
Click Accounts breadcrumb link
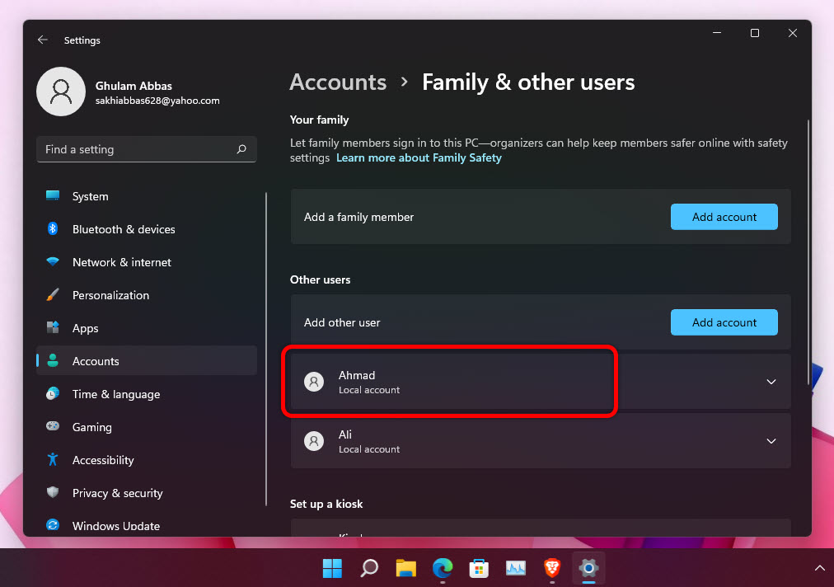[338, 82]
